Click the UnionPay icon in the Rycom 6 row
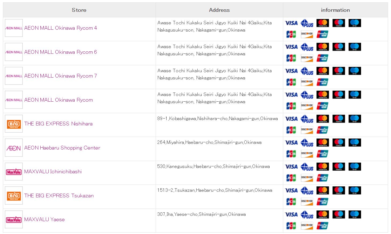 pyautogui.click(x=323, y=58)
